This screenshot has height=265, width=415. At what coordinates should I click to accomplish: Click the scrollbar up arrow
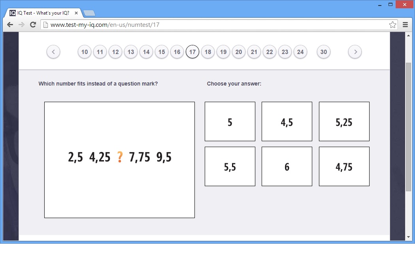tap(408, 35)
